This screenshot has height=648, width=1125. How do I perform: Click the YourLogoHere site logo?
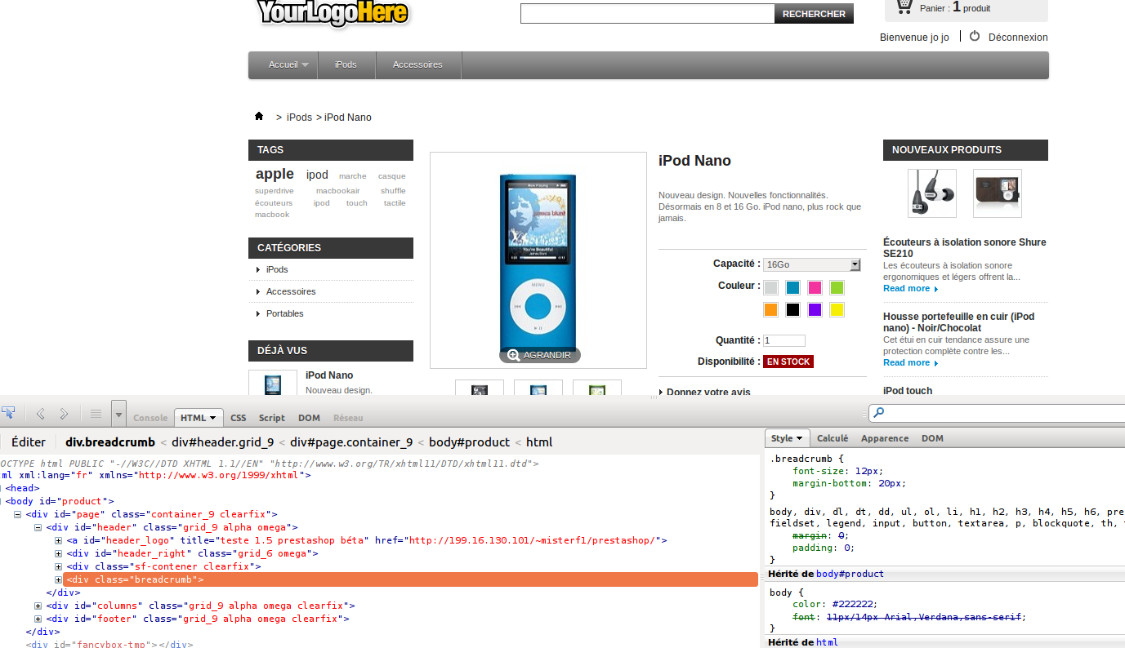tap(333, 13)
